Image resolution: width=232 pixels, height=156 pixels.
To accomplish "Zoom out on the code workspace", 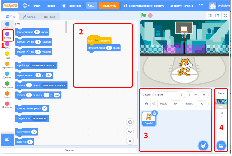I will point(130,132).
